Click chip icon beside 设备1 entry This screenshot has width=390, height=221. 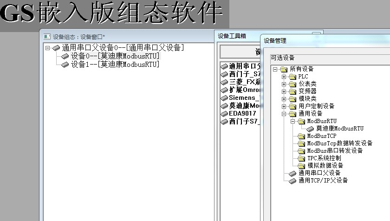pyautogui.click(x=65, y=65)
